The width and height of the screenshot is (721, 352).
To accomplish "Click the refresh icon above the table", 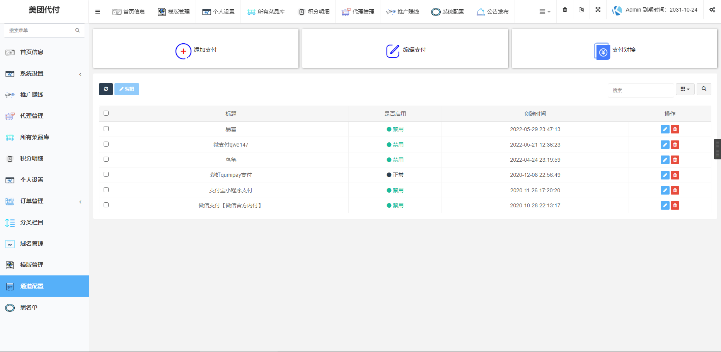I will [106, 89].
